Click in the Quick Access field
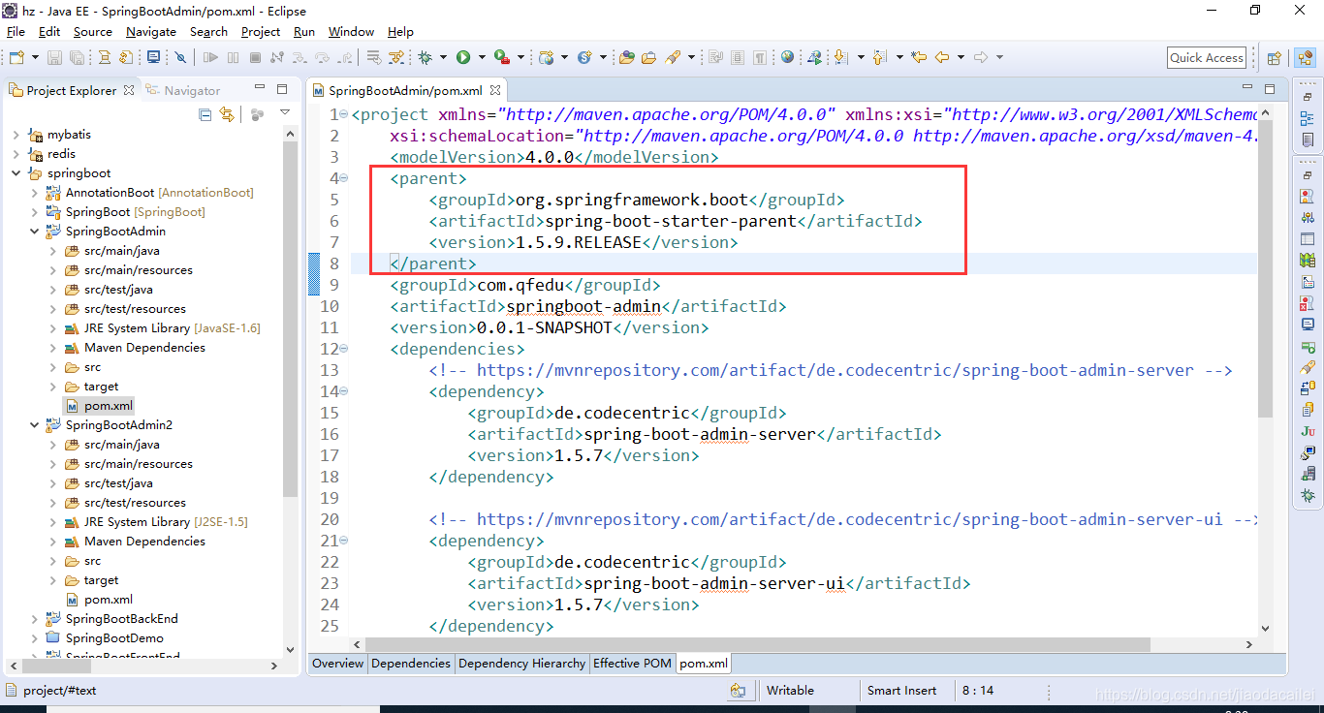 (x=1207, y=58)
